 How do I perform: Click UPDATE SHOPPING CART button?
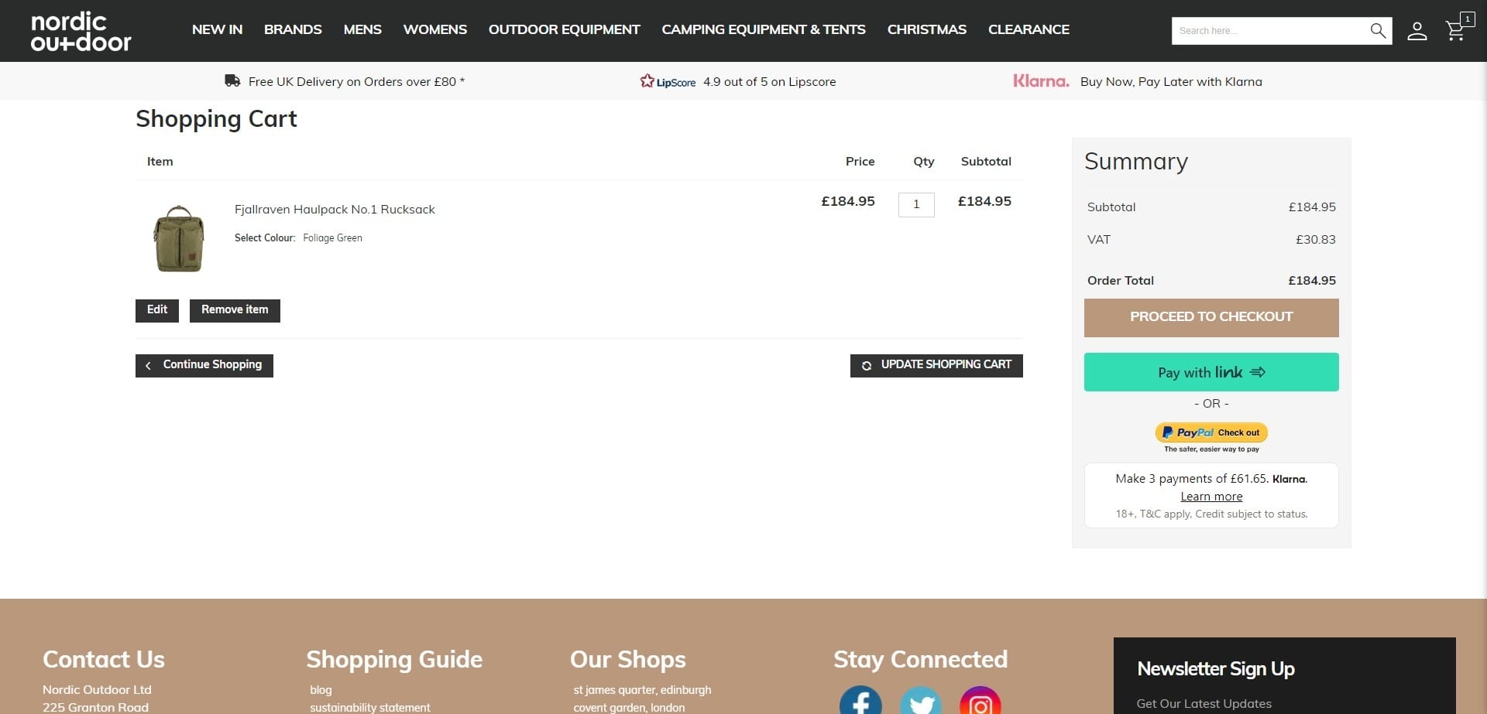[x=936, y=365]
